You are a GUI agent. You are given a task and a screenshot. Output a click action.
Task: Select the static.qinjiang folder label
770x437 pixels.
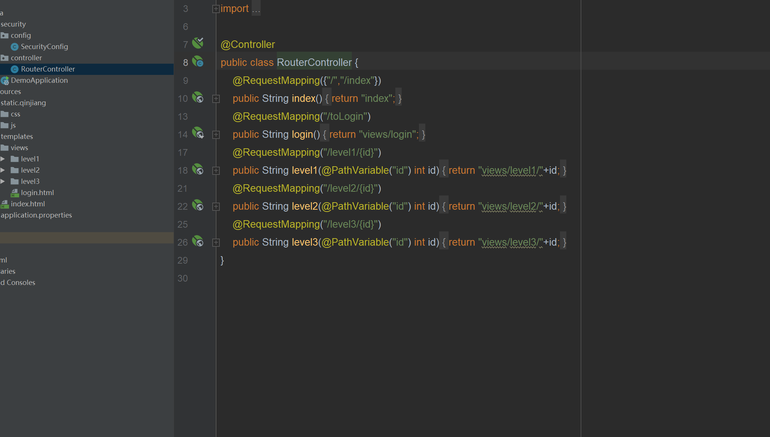point(23,103)
